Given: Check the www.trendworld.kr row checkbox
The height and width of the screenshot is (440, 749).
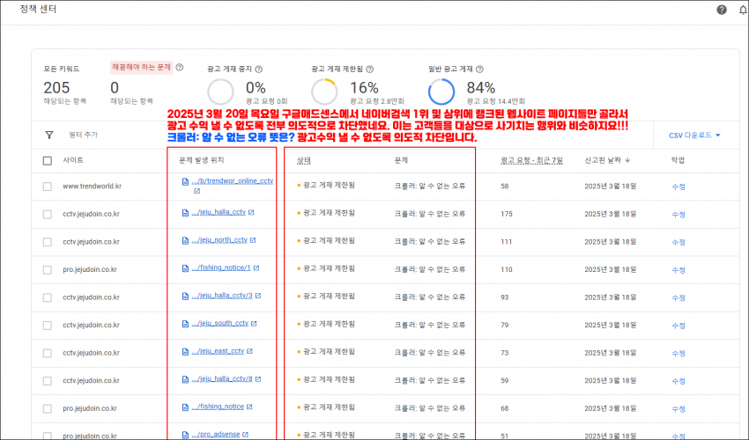Looking at the screenshot, I should click(x=48, y=187).
